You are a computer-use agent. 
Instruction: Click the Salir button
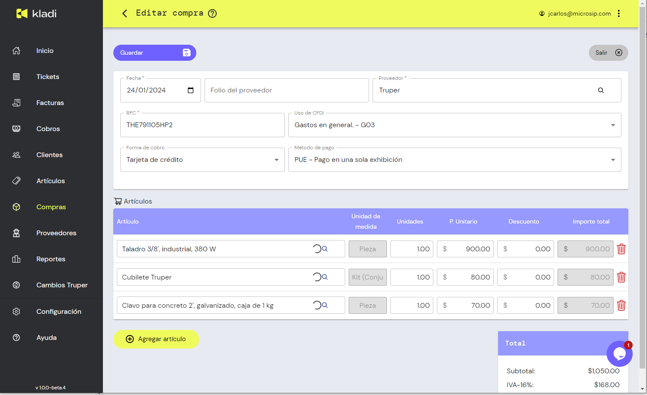click(608, 53)
